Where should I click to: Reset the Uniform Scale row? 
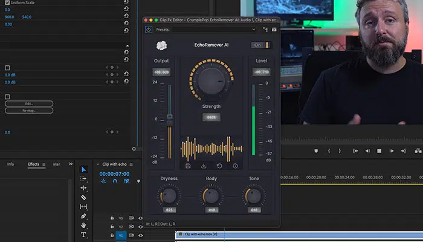[x=126, y=2]
